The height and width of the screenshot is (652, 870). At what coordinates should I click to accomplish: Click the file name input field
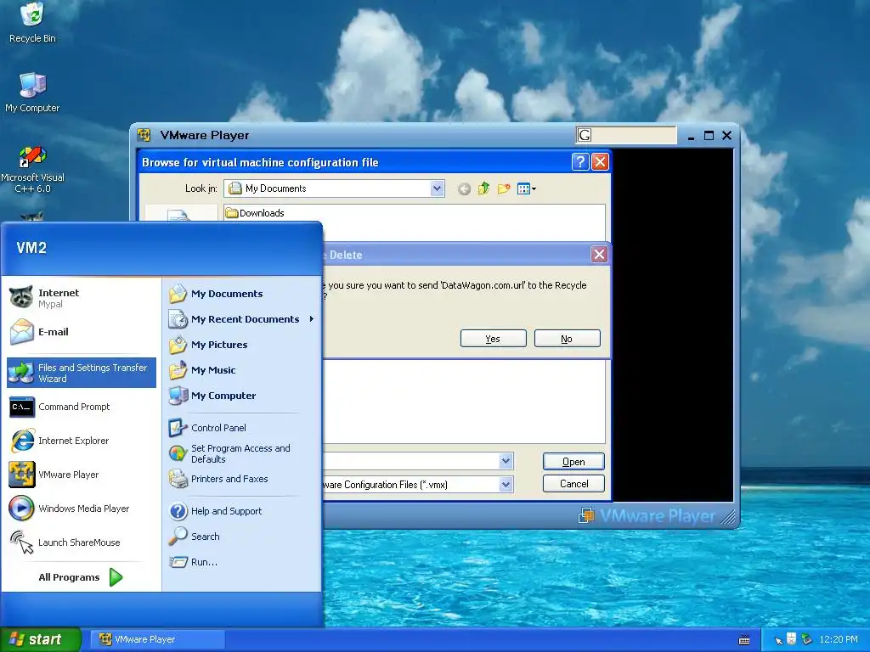[x=411, y=461]
